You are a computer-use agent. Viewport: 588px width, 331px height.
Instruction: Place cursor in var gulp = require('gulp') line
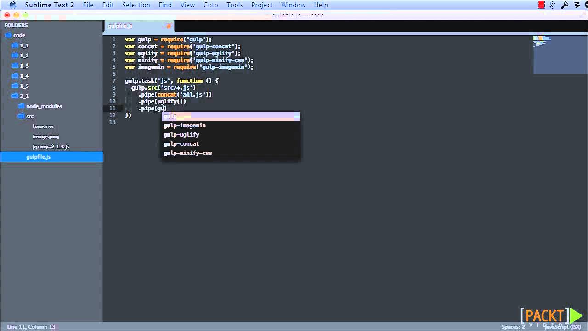click(168, 40)
